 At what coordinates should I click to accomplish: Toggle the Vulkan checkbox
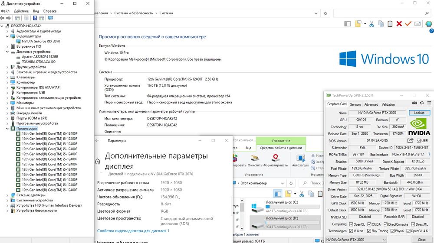[351, 231]
